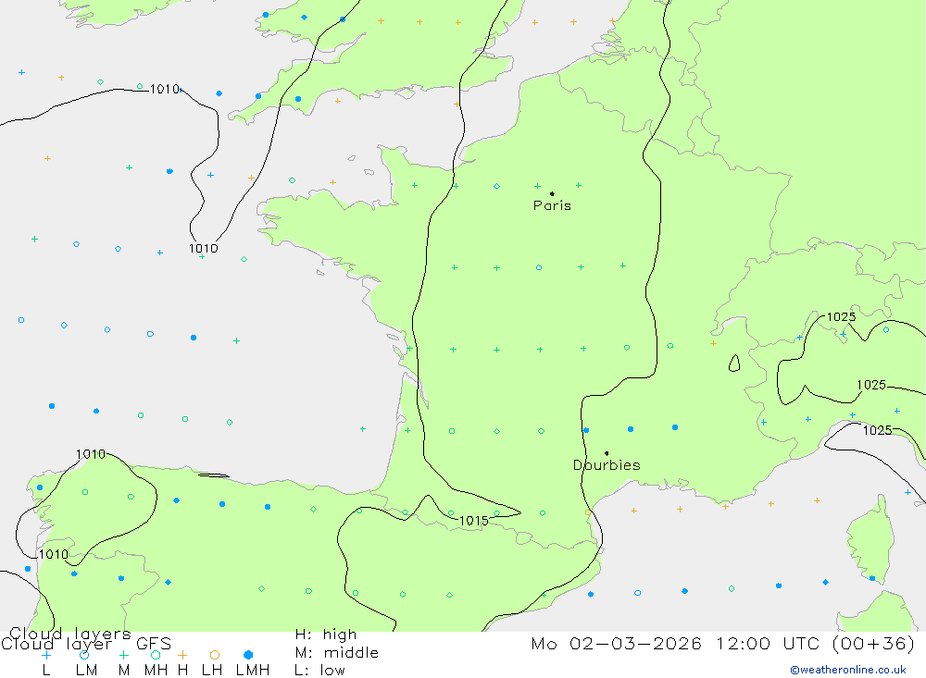Screen dimensions: 926x678
Task: Click the Dourbies city label
Action: tap(607, 465)
